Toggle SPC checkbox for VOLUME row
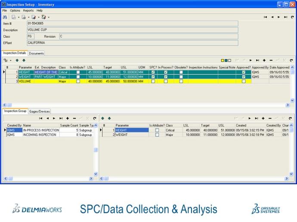 tap(153, 81)
